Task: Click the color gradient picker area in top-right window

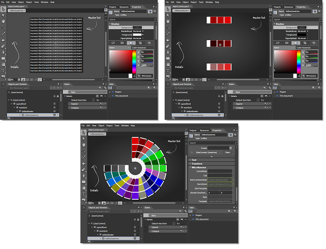Action: click(286, 62)
